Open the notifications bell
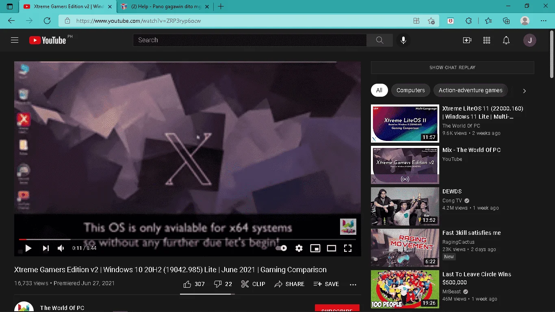 pyautogui.click(x=506, y=40)
